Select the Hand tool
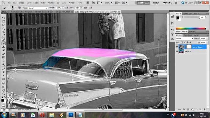 click(x=4, y=90)
